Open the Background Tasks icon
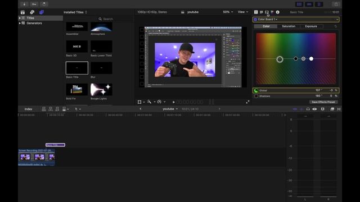Viewport: 360px width, 202px height. pyautogui.click(x=44, y=4)
